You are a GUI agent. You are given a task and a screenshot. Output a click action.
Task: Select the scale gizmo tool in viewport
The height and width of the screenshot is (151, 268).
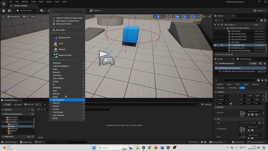(165, 17)
